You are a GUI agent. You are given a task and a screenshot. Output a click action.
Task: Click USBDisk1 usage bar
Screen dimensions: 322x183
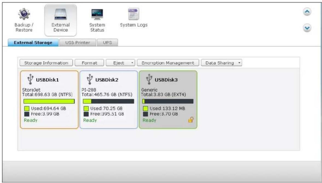click(49, 101)
